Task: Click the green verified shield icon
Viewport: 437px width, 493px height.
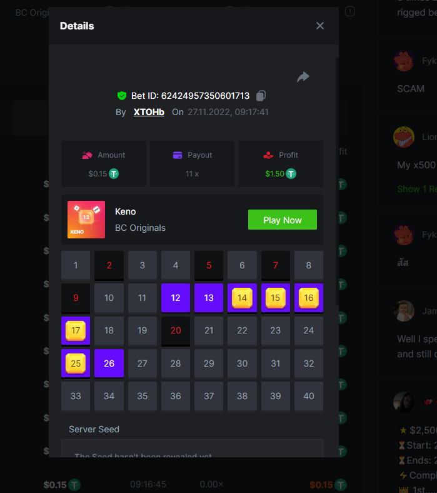Action: pyautogui.click(x=121, y=96)
